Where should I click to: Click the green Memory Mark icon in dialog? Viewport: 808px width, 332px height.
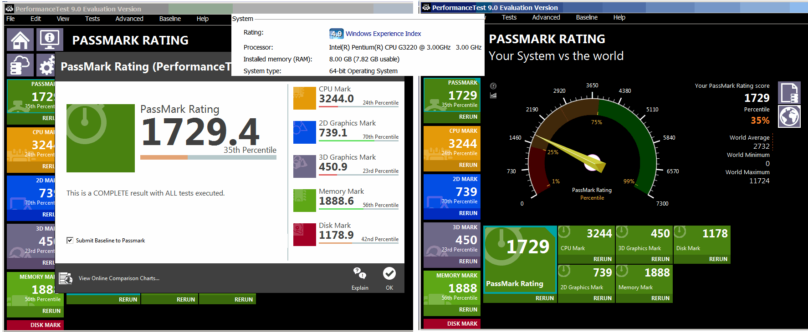click(x=305, y=201)
